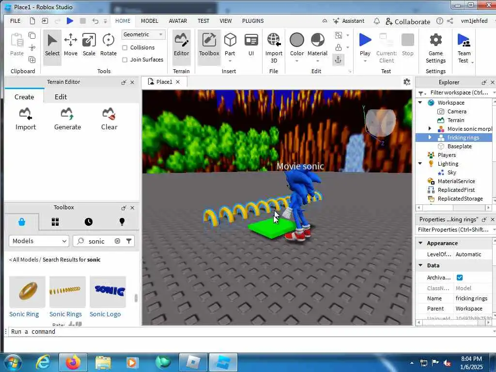Switch to the TEST ribbon tab
The height and width of the screenshot is (372, 496).
tap(203, 21)
